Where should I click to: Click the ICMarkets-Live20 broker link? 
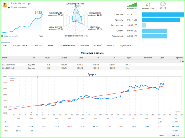[x=12, y=36]
